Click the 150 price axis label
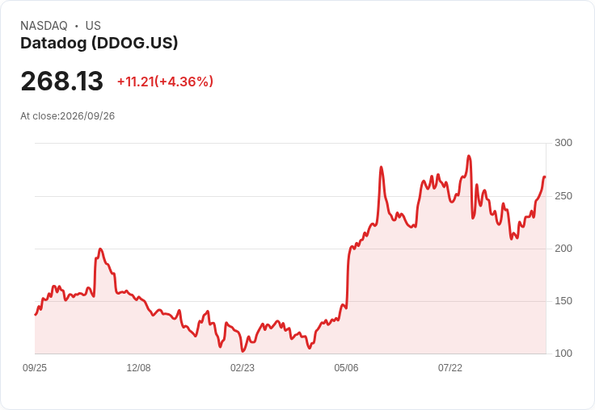The width and height of the screenshot is (595, 410). [x=563, y=301]
